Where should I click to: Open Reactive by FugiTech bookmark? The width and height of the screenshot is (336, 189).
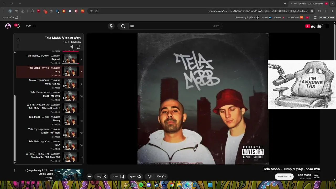[x=247, y=18]
